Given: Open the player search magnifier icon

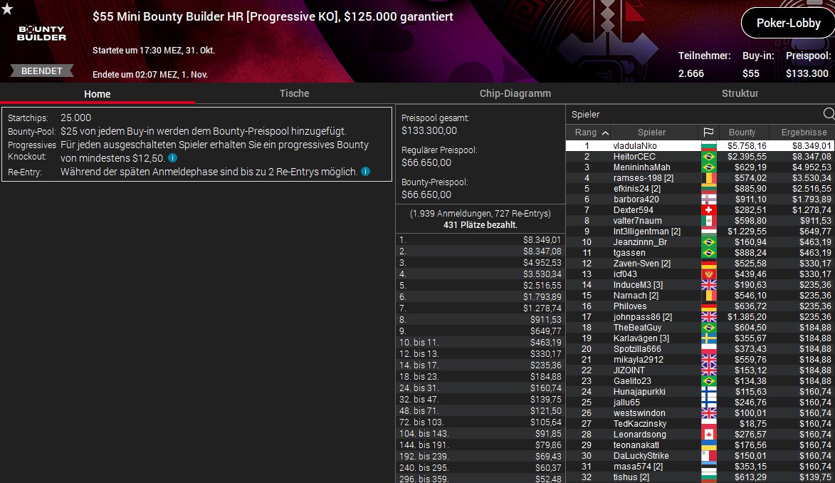Looking at the screenshot, I should tap(829, 113).
